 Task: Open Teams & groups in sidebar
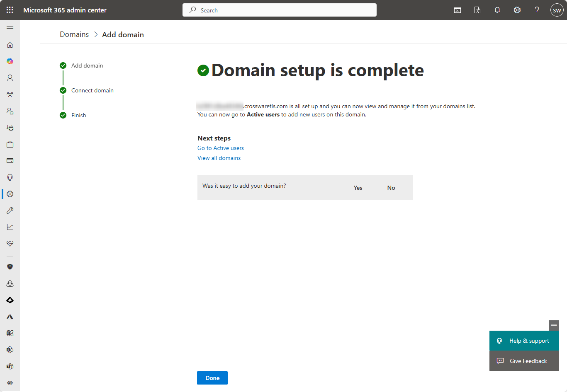pos(10,94)
